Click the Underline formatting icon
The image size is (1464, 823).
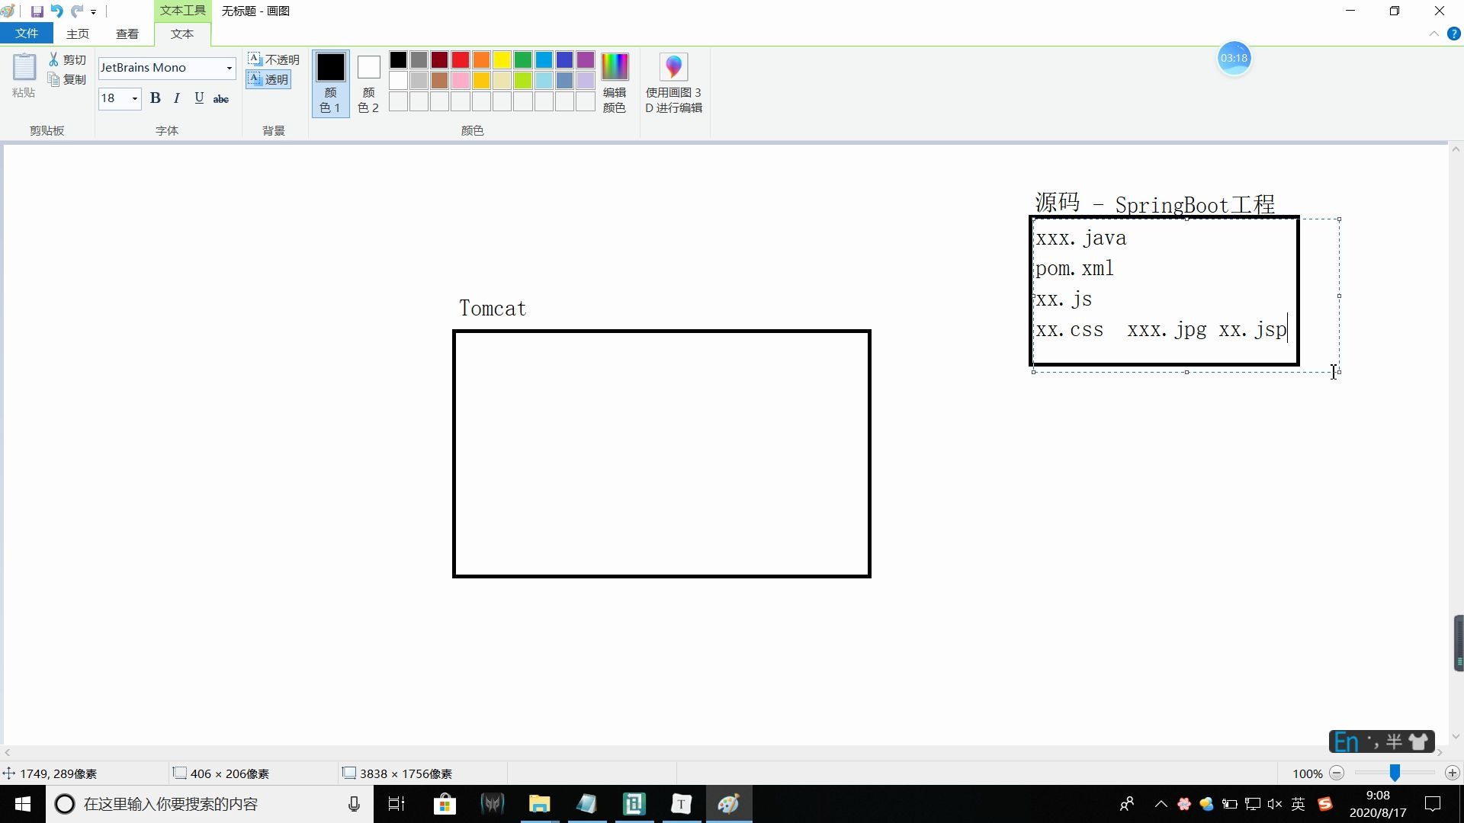tap(199, 98)
